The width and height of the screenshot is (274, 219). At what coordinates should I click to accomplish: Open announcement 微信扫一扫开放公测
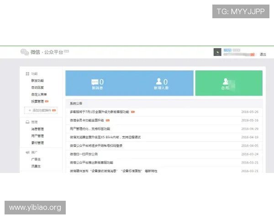point(84,154)
